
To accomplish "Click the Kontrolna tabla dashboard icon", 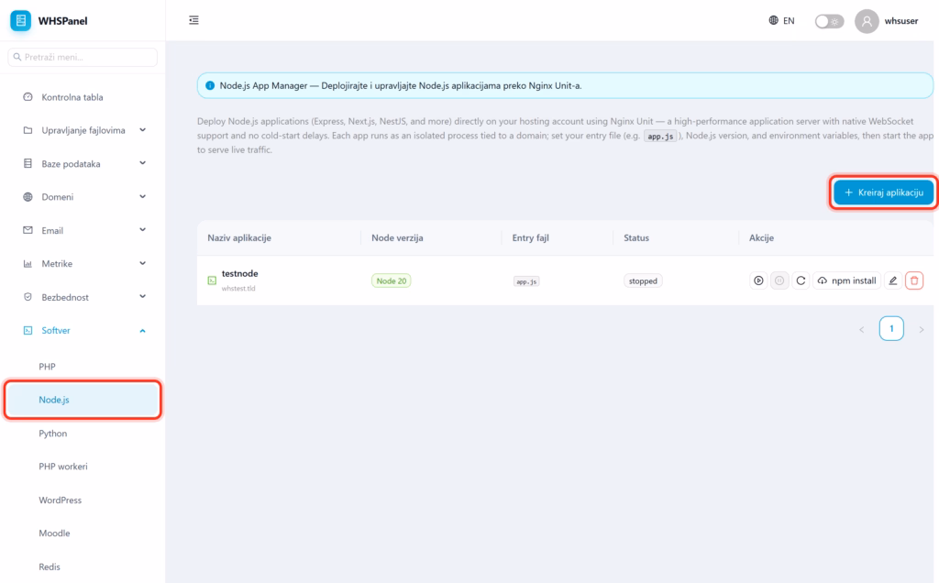I will pos(28,97).
